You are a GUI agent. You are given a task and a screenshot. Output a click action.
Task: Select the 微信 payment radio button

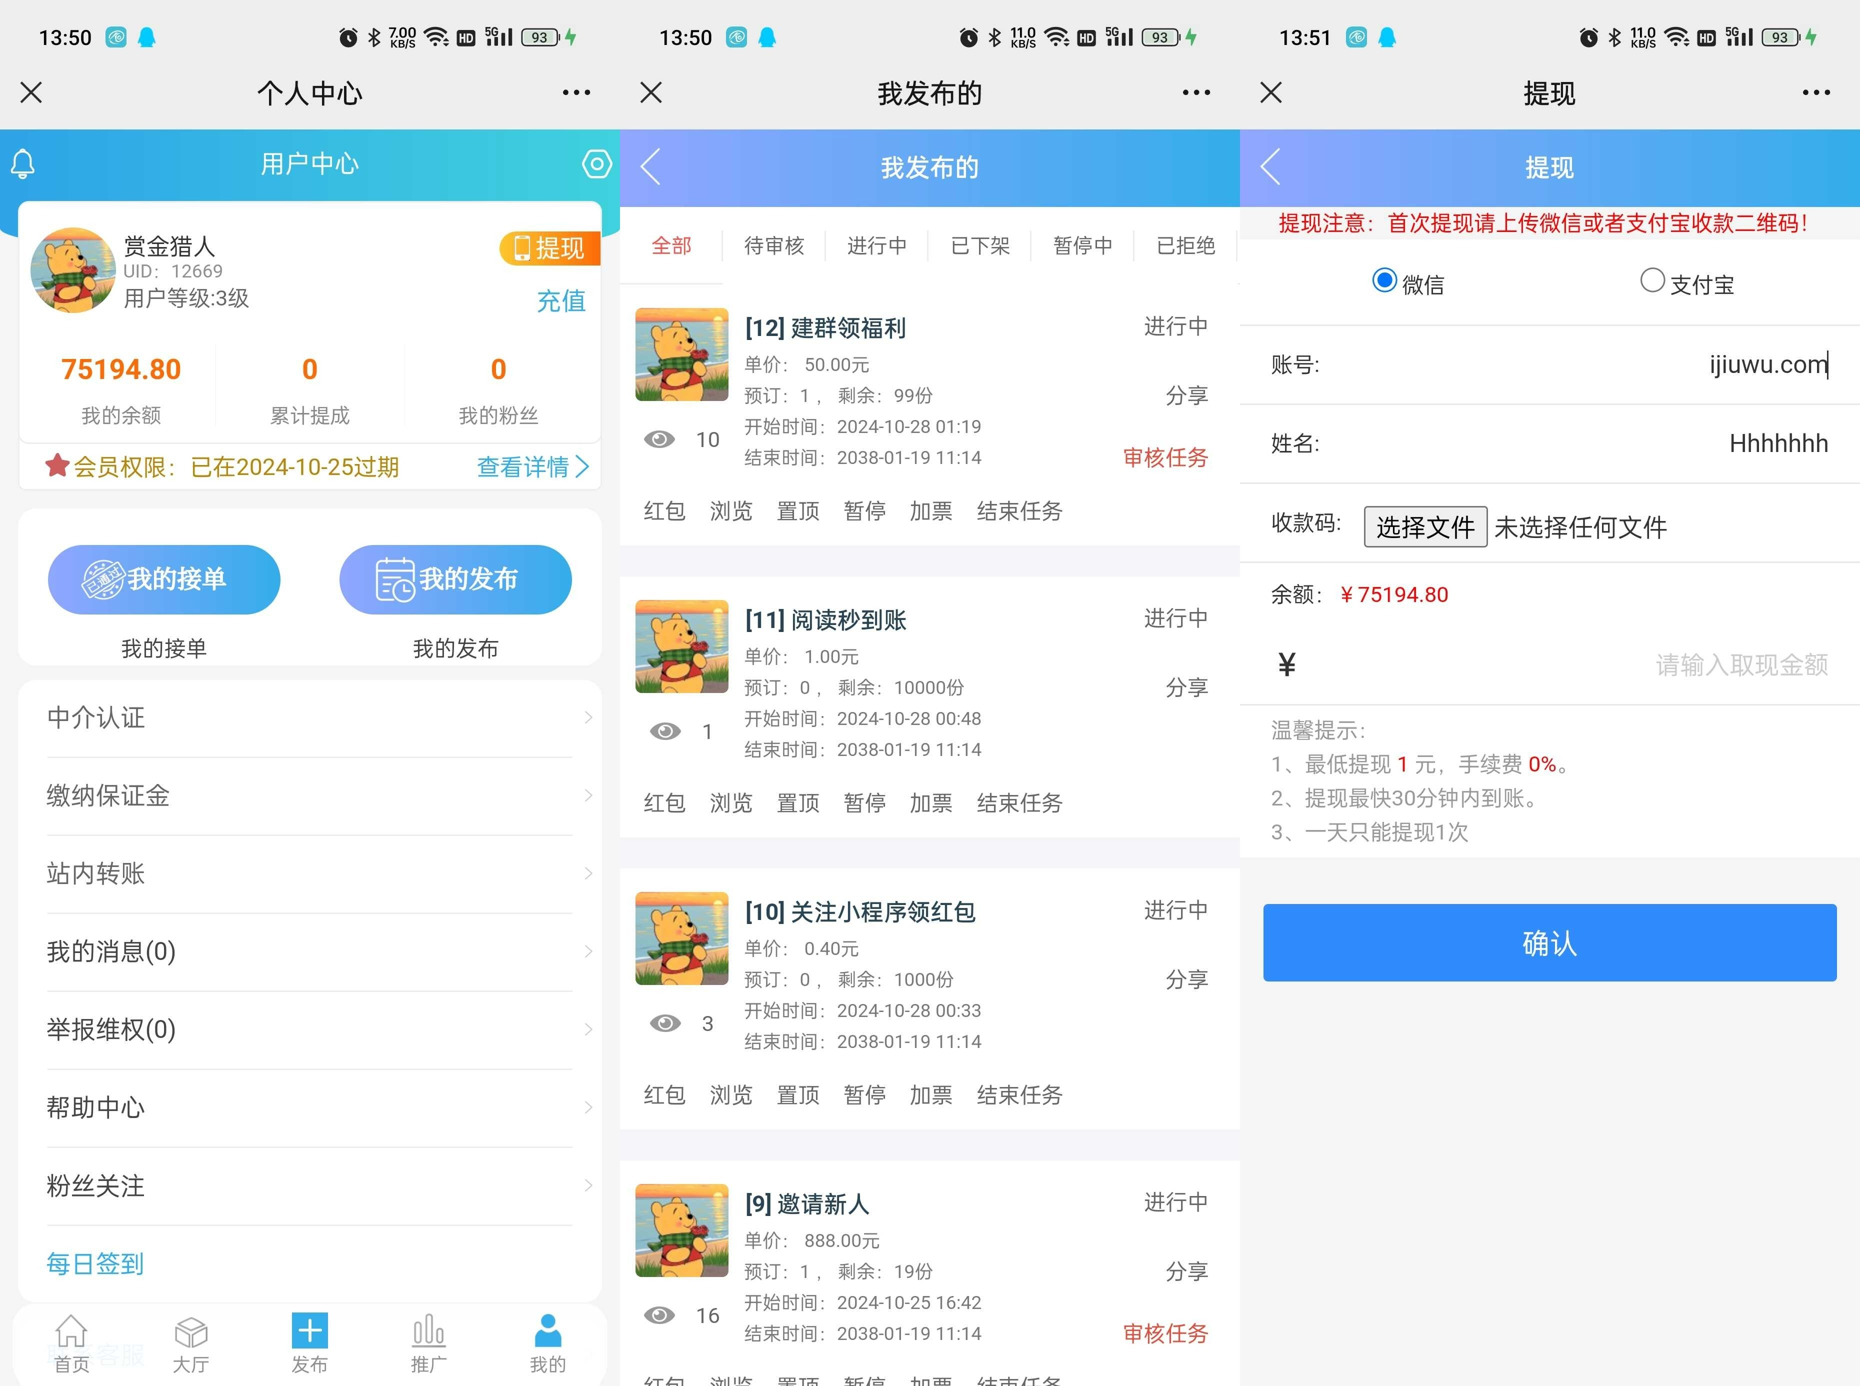[1385, 280]
